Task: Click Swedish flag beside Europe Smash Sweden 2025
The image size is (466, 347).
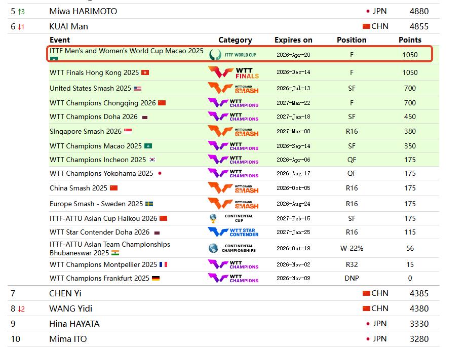Action: coord(149,204)
